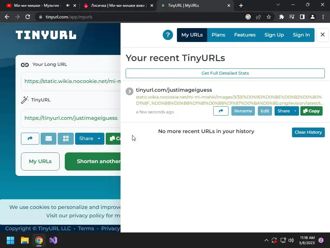View site security lock icon

[x=41, y=17]
